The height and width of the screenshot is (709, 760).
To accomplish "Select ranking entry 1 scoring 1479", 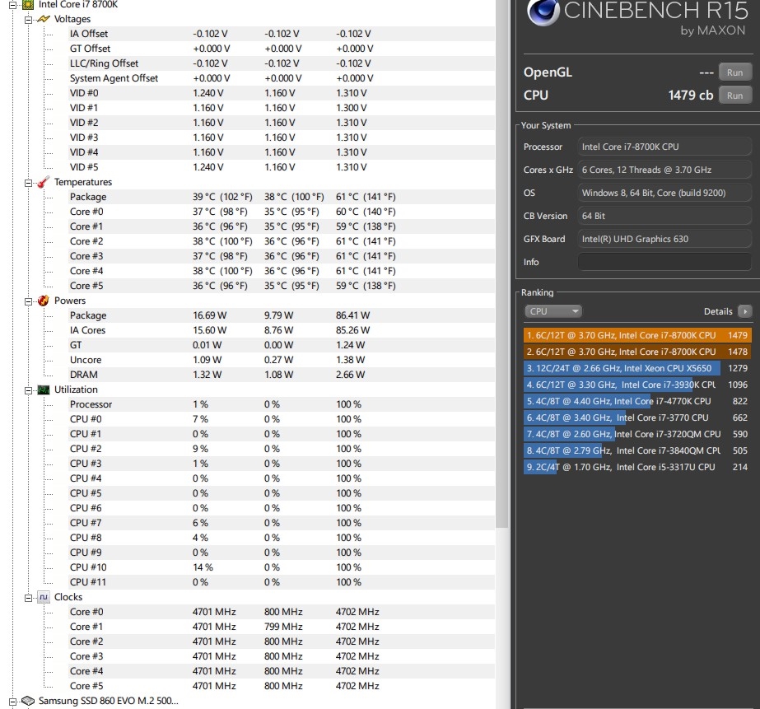I will point(636,335).
